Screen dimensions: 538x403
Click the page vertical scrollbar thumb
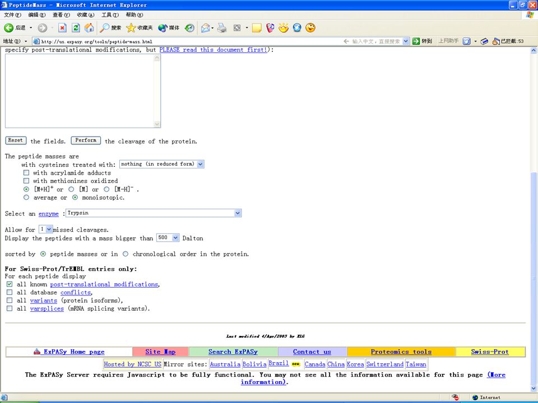click(x=534, y=278)
